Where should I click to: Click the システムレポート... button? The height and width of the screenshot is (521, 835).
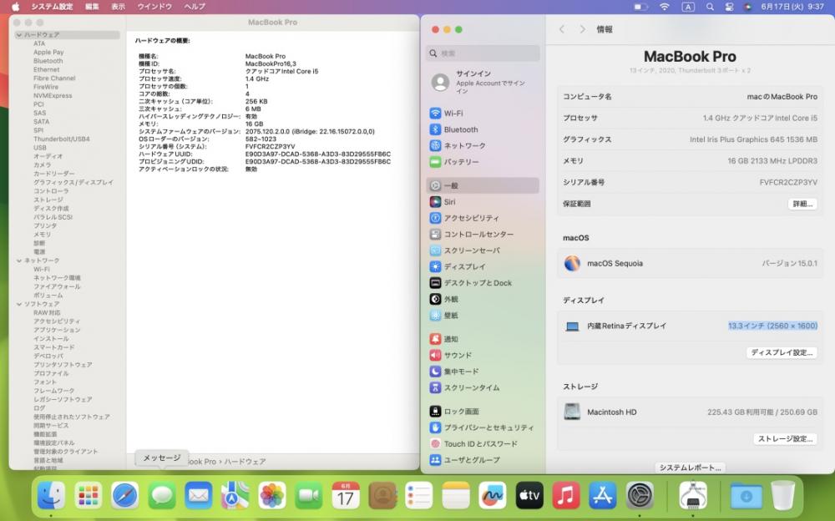coord(690,468)
